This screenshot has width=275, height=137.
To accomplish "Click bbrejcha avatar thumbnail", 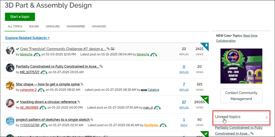I will click(10, 50).
